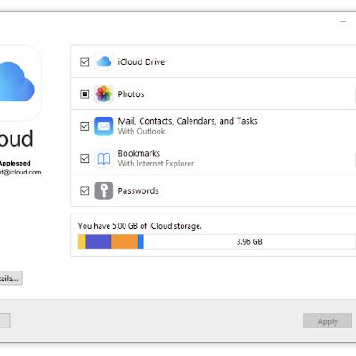The height and width of the screenshot is (356, 356).
Task: Click the iCloud Drive label
Action: [142, 61]
